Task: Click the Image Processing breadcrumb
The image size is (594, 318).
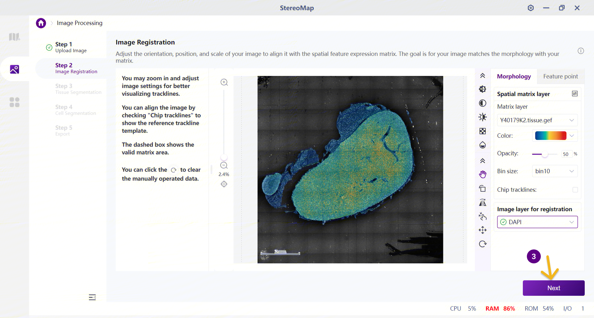Action: (80, 23)
